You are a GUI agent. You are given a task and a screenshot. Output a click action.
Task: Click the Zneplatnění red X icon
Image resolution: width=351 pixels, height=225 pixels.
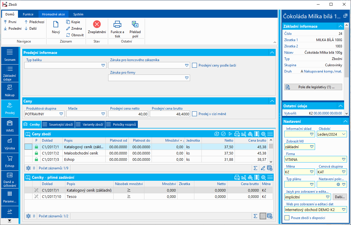[97, 25]
